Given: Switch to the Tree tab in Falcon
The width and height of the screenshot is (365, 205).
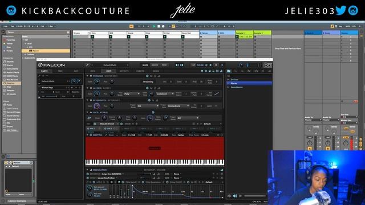Looking at the screenshot, I should 60,71.
